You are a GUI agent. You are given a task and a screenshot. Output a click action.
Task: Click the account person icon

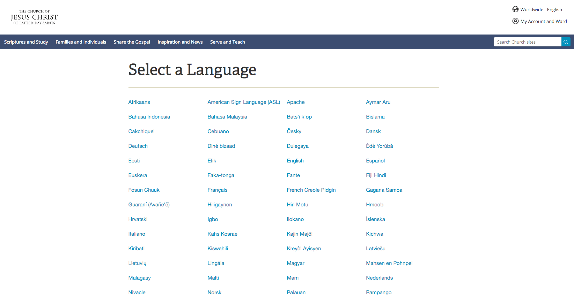point(515,21)
